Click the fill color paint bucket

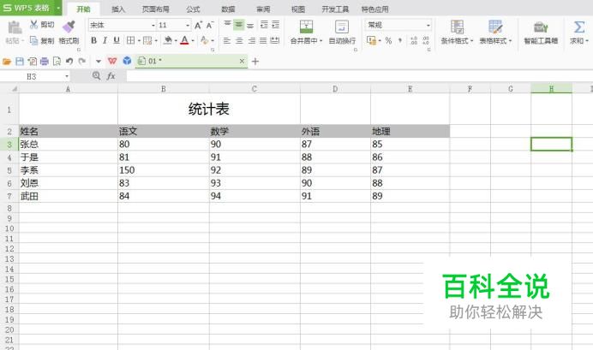(x=168, y=40)
